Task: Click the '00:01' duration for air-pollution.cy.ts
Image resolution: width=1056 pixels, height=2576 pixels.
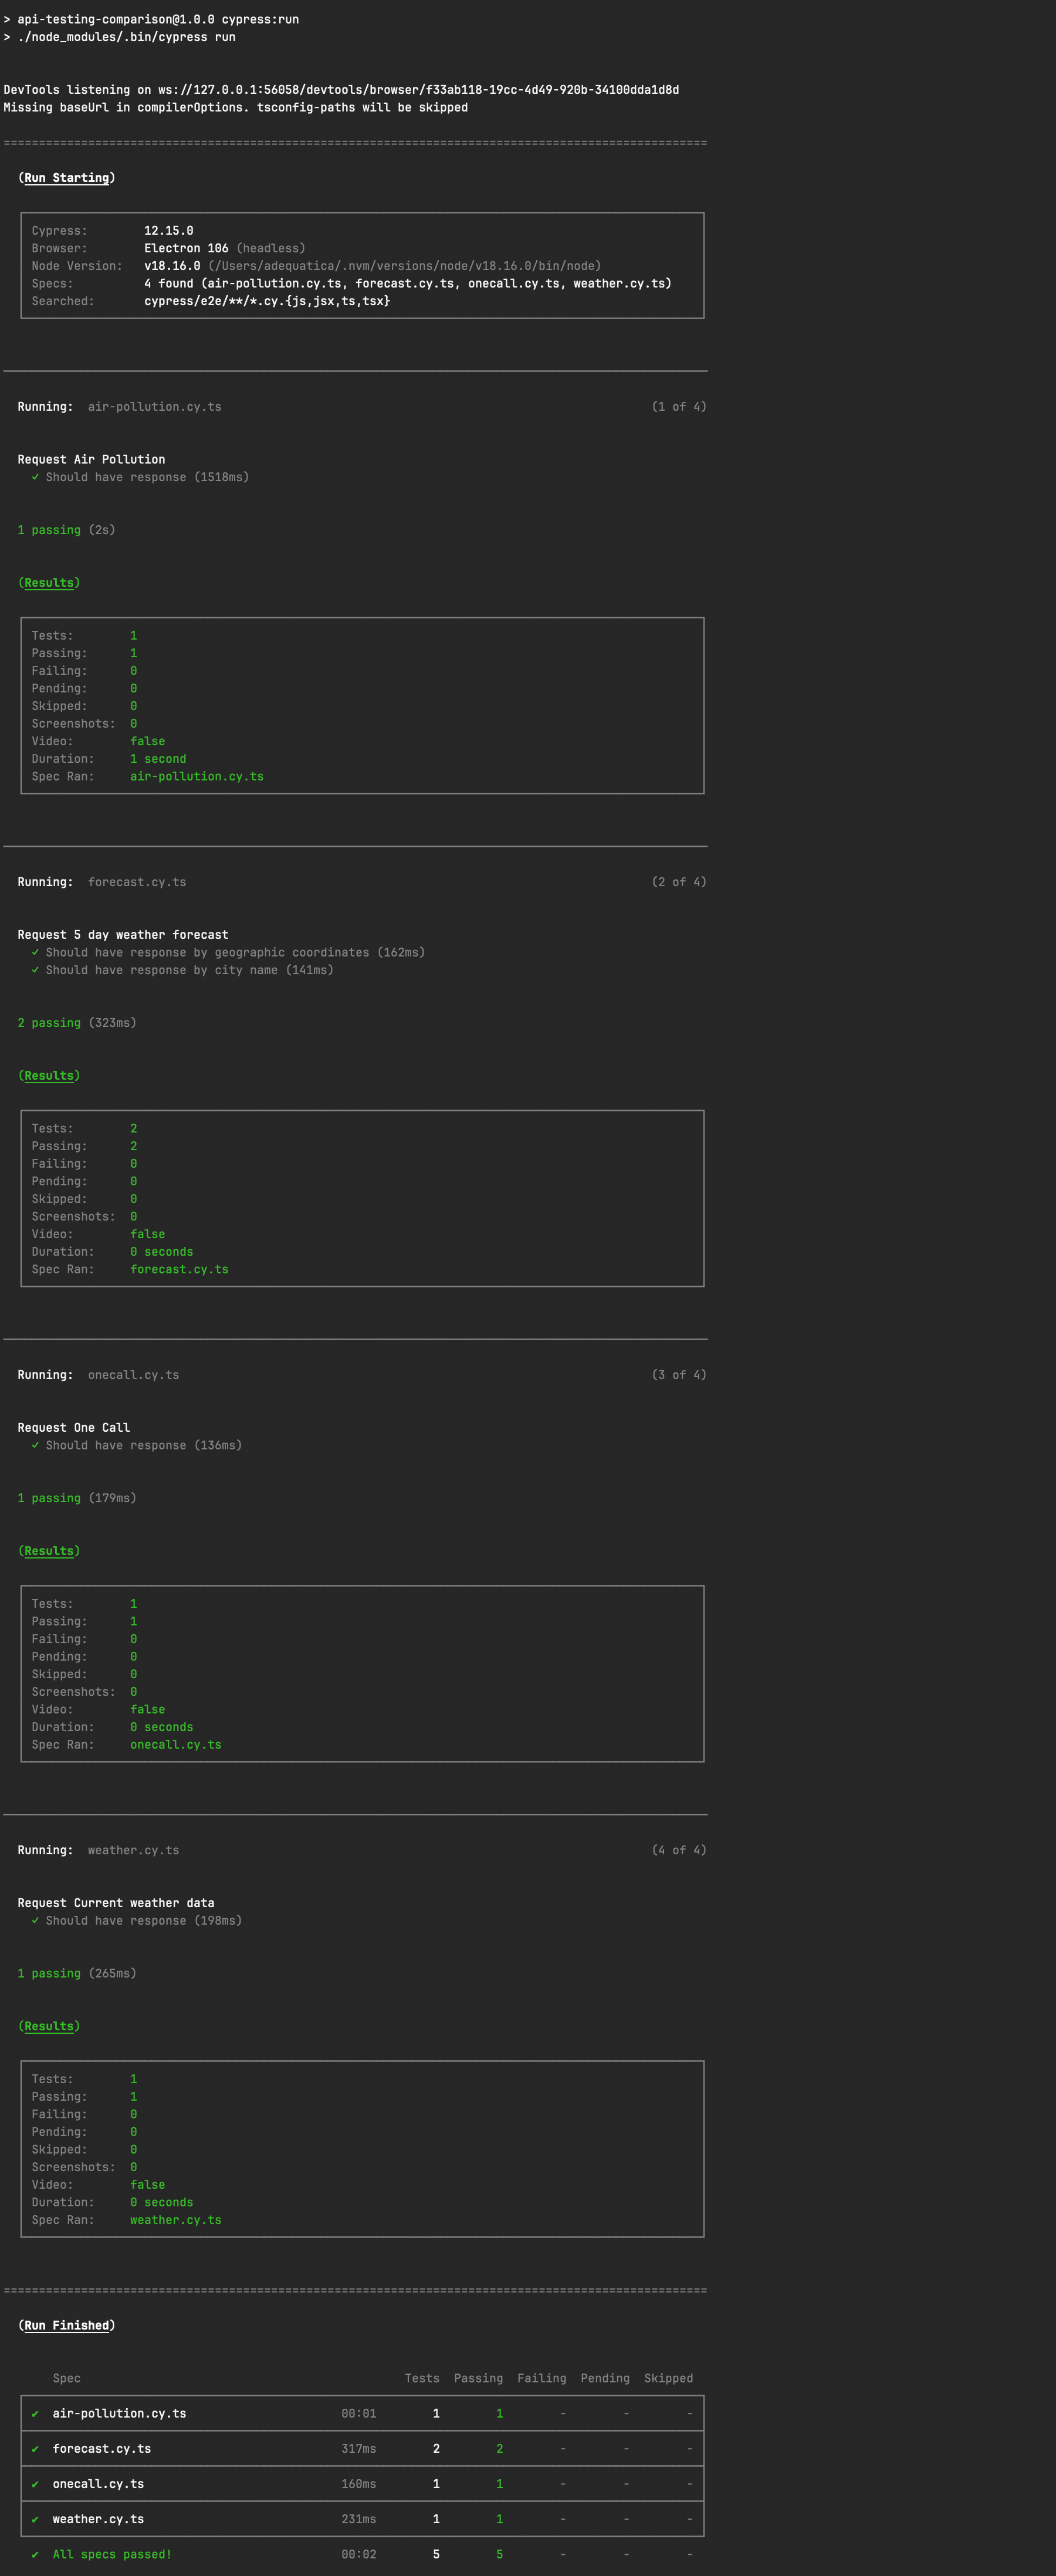Action: pyautogui.click(x=359, y=2413)
